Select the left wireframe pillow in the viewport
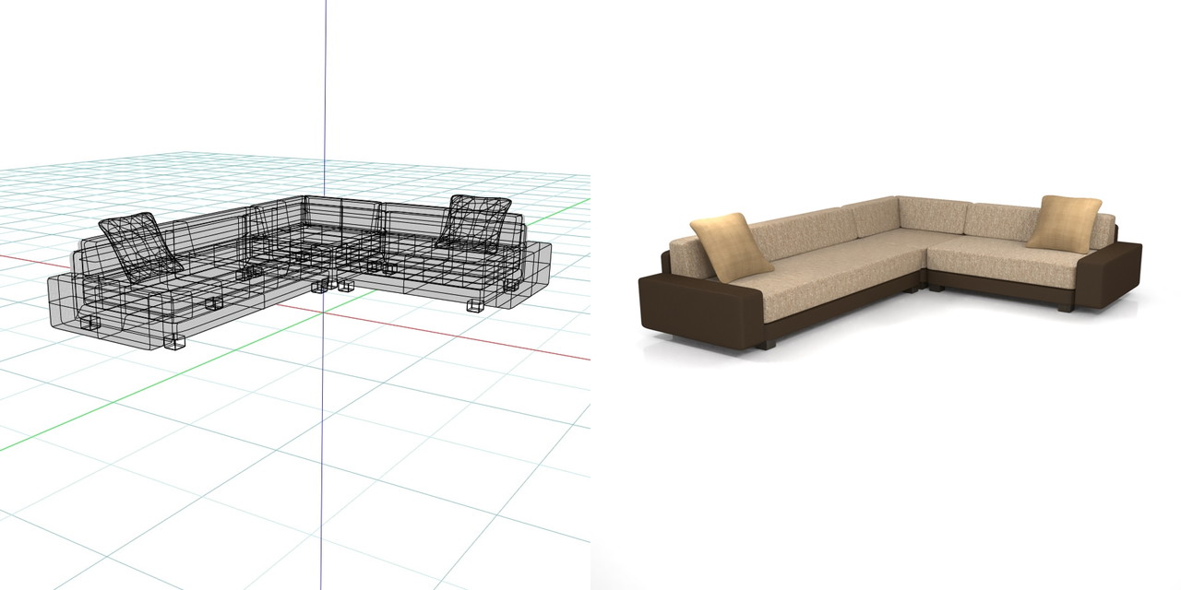Screen dimensions: 1181x590 [139, 246]
